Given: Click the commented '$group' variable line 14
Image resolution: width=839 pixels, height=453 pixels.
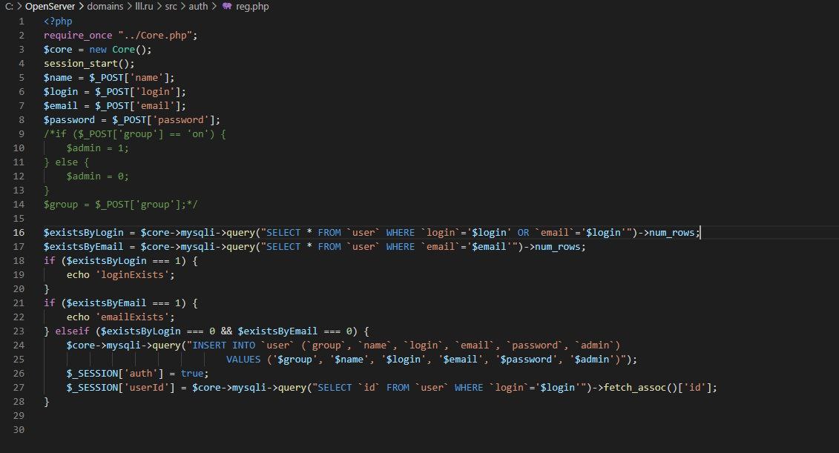Looking at the screenshot, I should pos(61,205).
